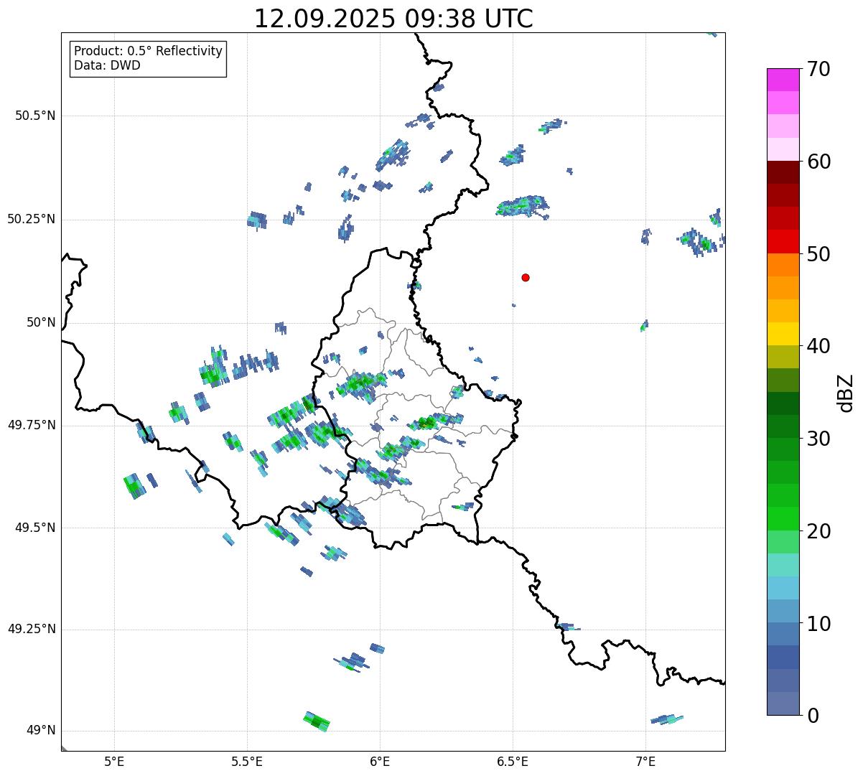Click the colorbar '60' tick label
Screen dimensions: 863x776
coord(818,162)
